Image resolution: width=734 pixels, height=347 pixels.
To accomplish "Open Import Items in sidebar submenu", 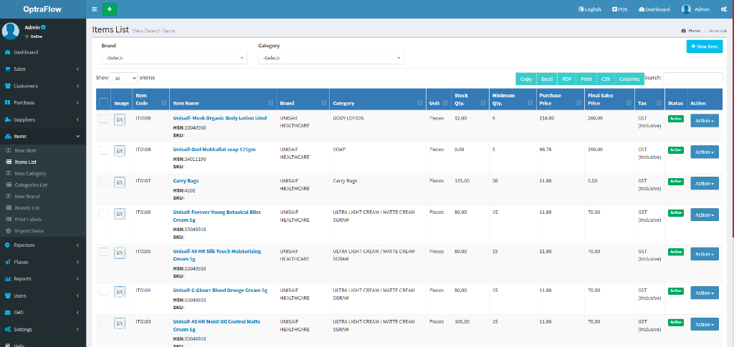I will (x=43, y=231).
